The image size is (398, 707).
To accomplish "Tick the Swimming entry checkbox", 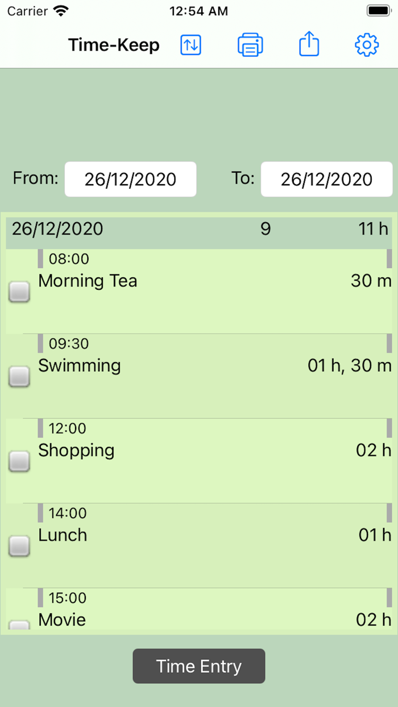I will (x=19, y=376).
